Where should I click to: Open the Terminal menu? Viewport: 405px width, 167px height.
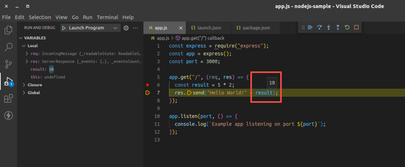point(107,17)
